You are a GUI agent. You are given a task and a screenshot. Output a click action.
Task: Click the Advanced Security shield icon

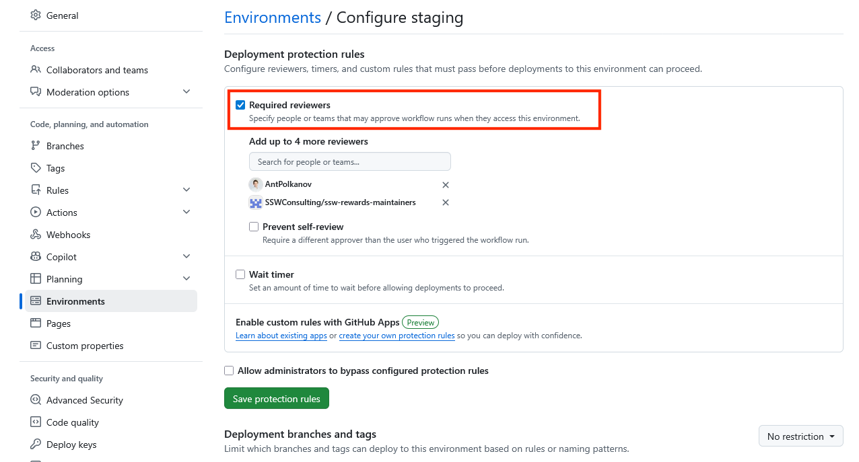36,400
